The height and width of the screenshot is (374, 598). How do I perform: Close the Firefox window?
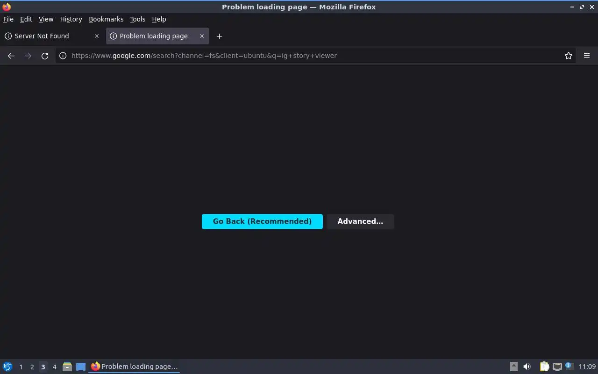[592, 7]
